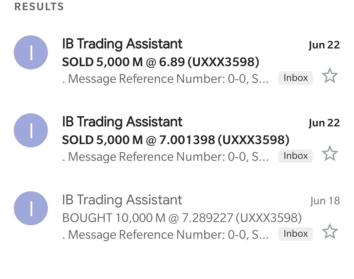Image resolution: width=354 pixels, height=279 pixels.
Task: Open the BOUGHT 10,000 M @ 7.289227 subject
Action: tap(182, 218)
